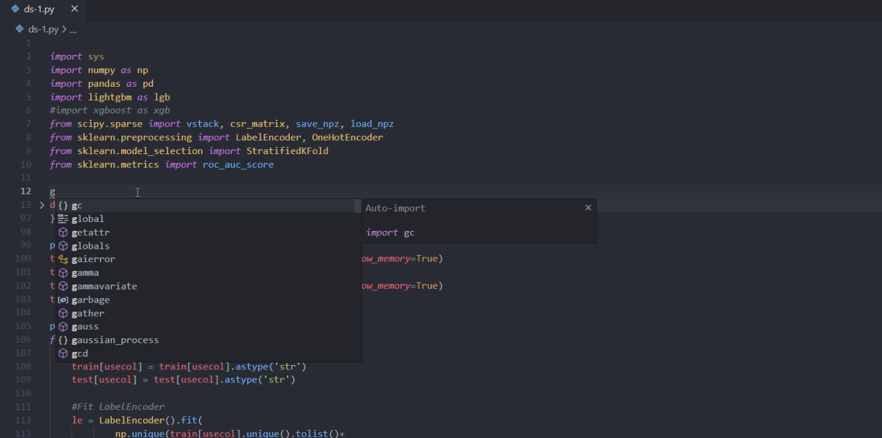The height and width of the screenshot is (438, 882).
Task: Click the reference icon beside garbage
Action: pyautogui.click(x=62, y=299)
